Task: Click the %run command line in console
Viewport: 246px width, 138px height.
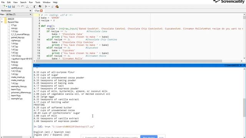Action: click(x=64, y=127)
